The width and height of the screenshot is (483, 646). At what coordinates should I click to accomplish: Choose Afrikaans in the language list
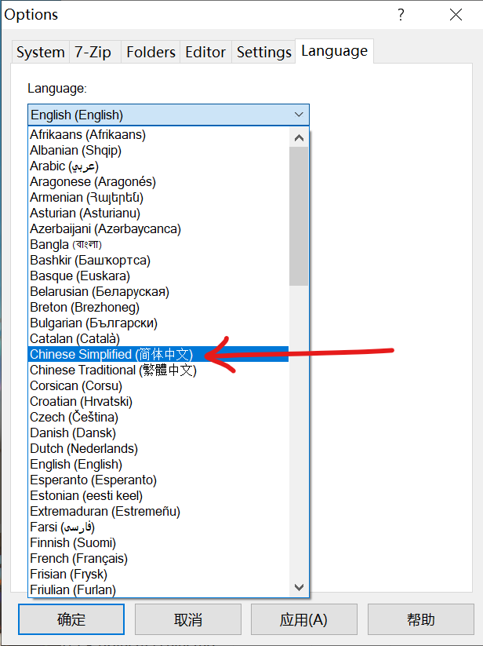87,134
